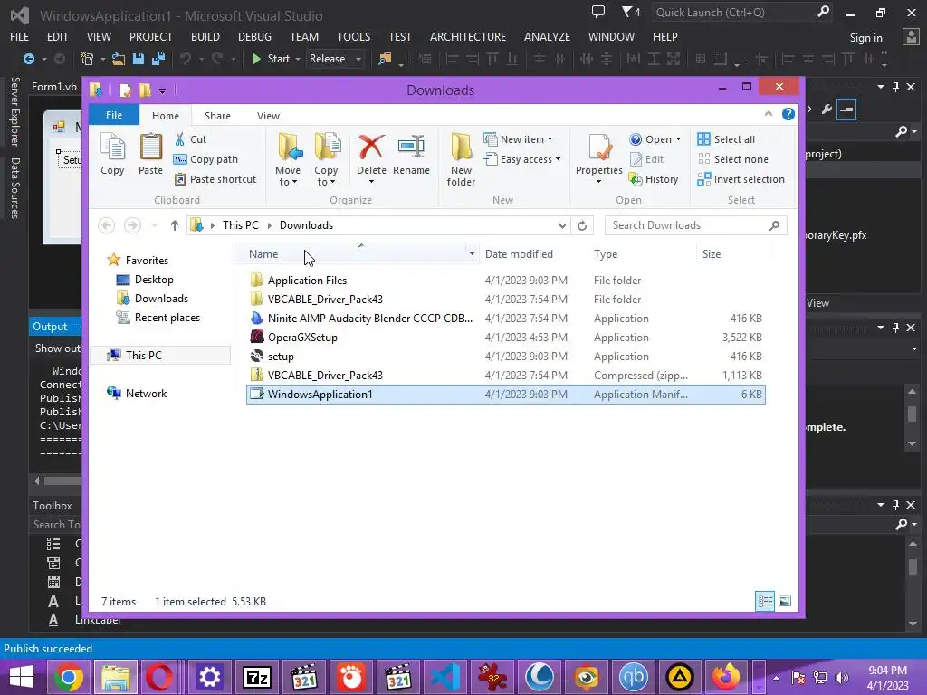Open qBittorrent from the taskbar
Image resolution: width=927 pixels, height=695 pixels.
[x=633, y=677]
